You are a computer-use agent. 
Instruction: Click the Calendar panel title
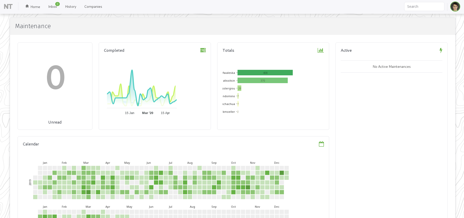[31, 144]
